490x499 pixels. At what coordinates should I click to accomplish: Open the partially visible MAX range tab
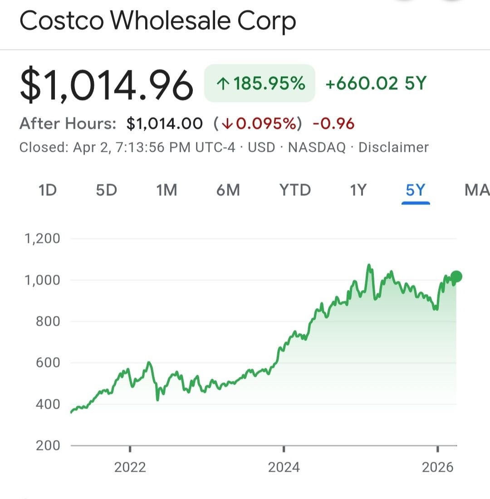tap(476, 190)
